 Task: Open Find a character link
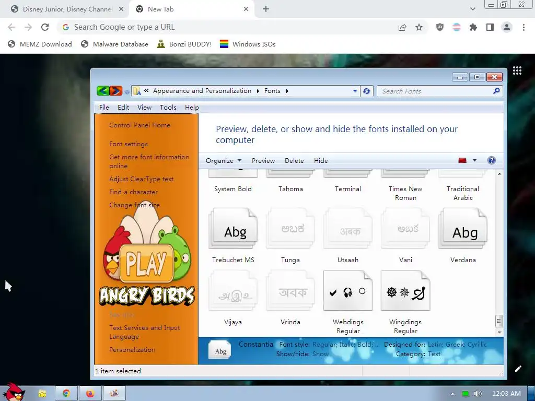(133, 192)
